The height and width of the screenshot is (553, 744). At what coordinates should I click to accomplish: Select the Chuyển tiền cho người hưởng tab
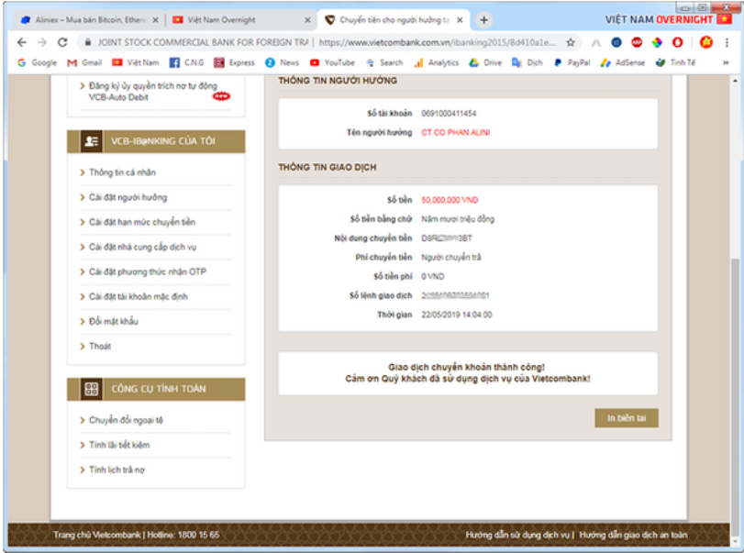[393, 20]
